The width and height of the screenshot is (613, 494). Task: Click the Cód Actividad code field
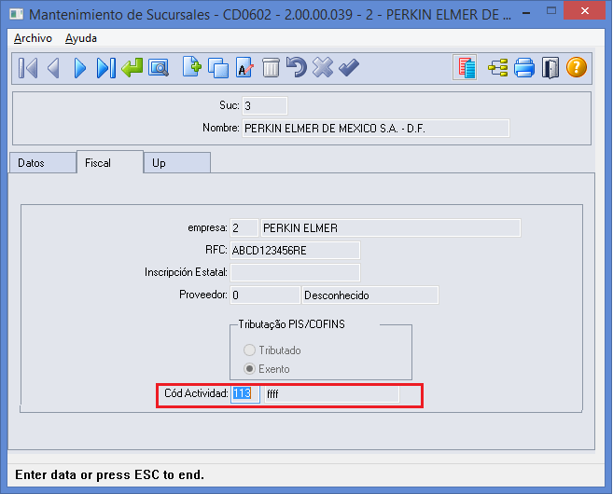click(x=244, y=393)
